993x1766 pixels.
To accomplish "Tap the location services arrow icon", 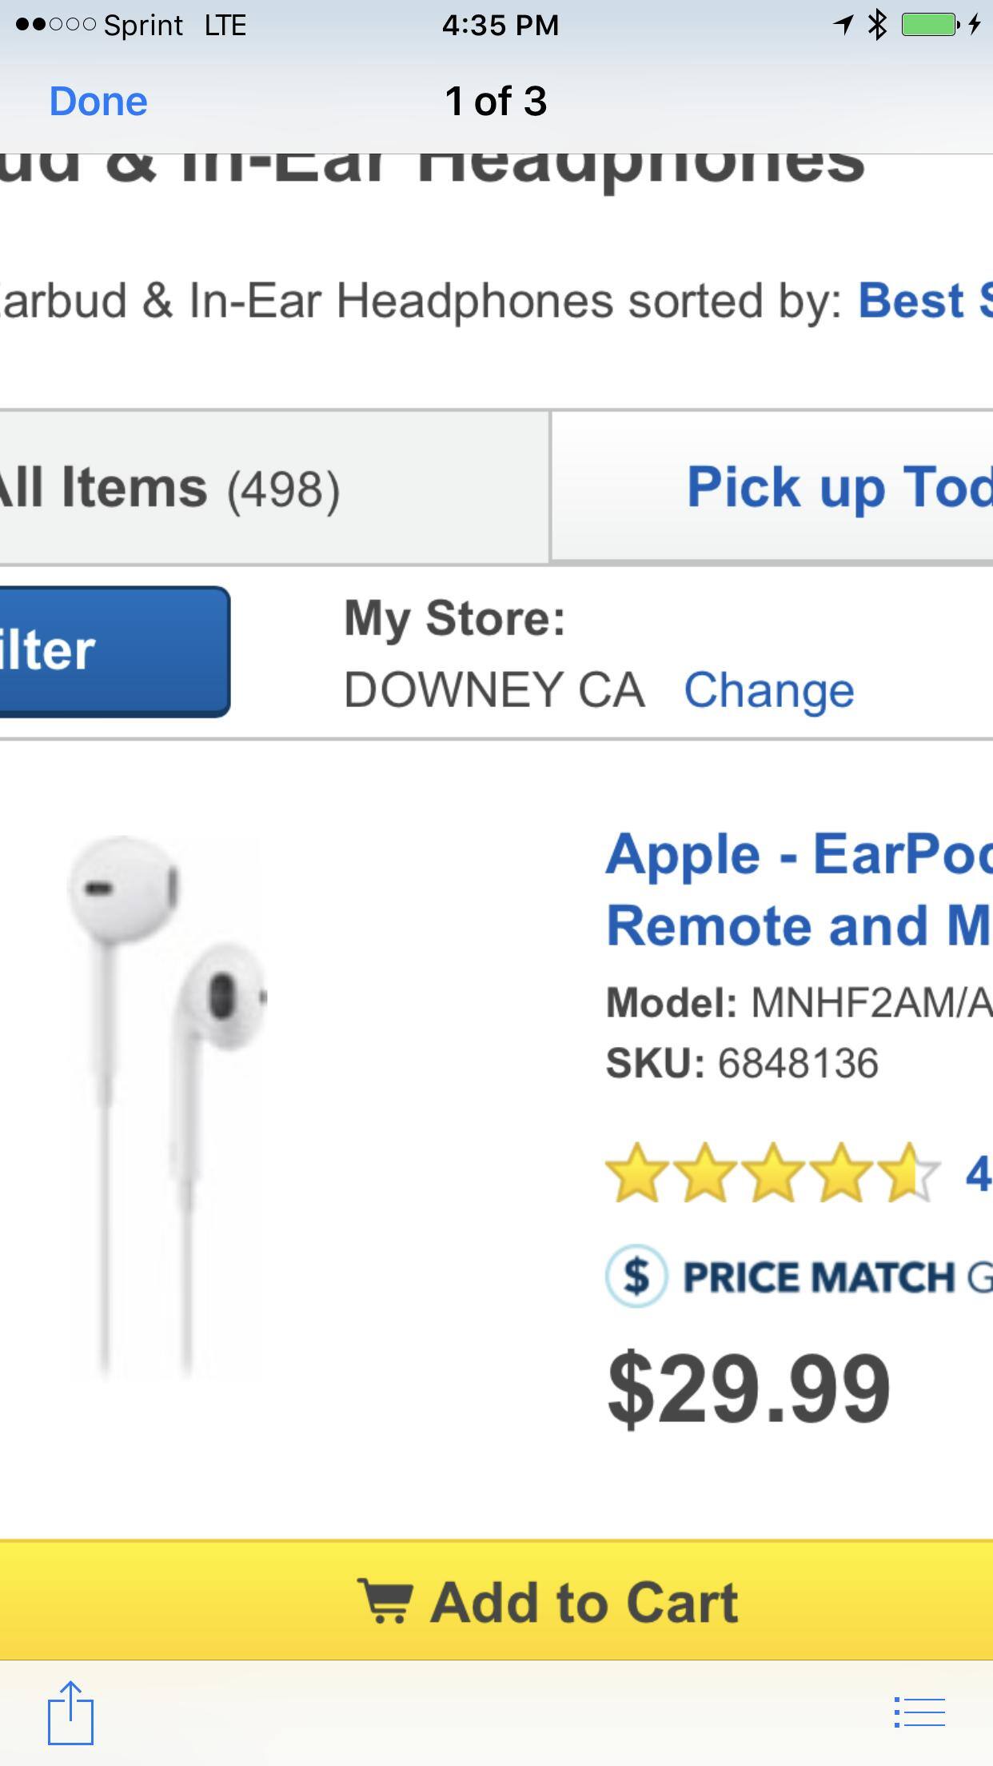I will tap(843, 25).
